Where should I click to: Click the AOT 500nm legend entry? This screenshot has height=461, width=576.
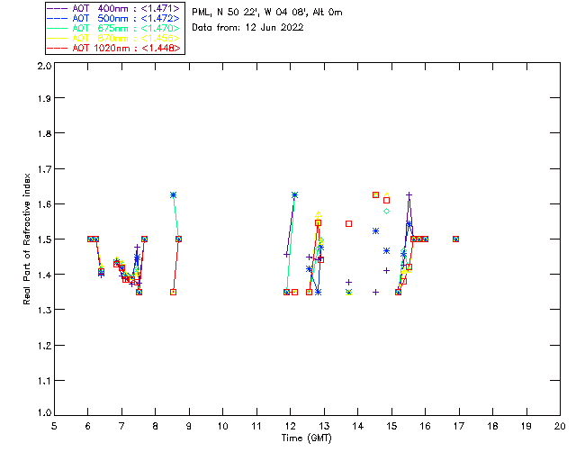click(113, 18)
